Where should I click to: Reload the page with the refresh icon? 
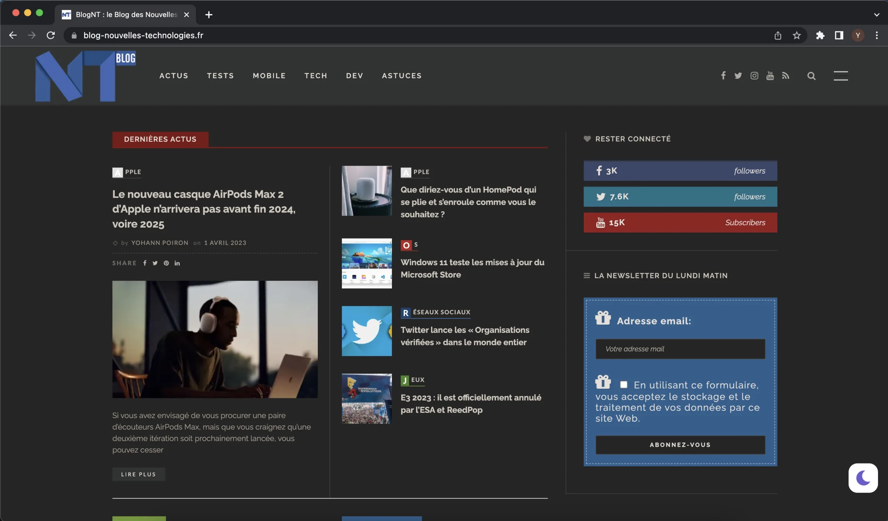51,35
